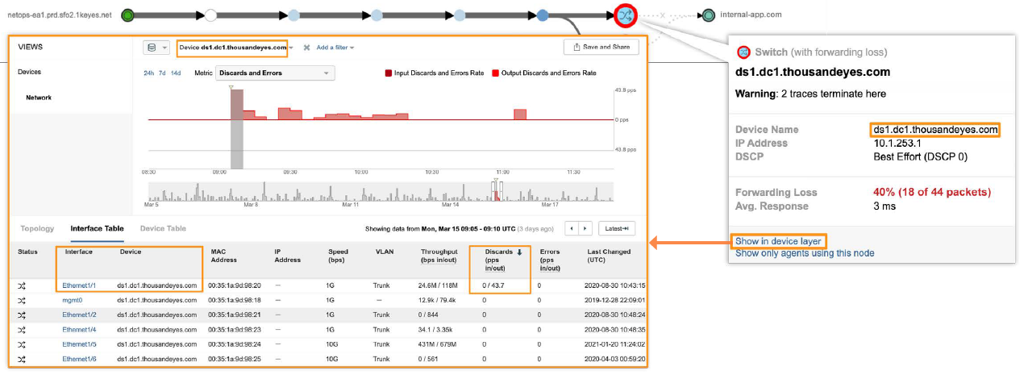Select the 24h time range

tap(149, 73)
